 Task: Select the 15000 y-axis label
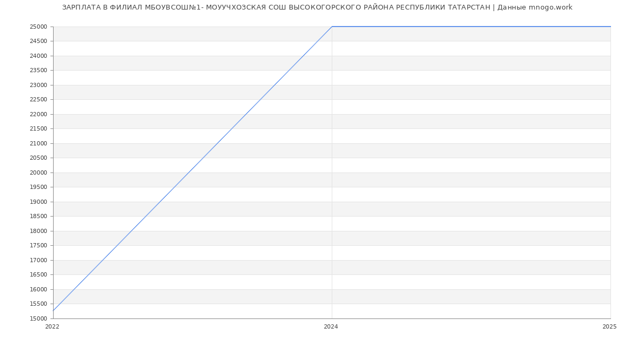(38, 318)
